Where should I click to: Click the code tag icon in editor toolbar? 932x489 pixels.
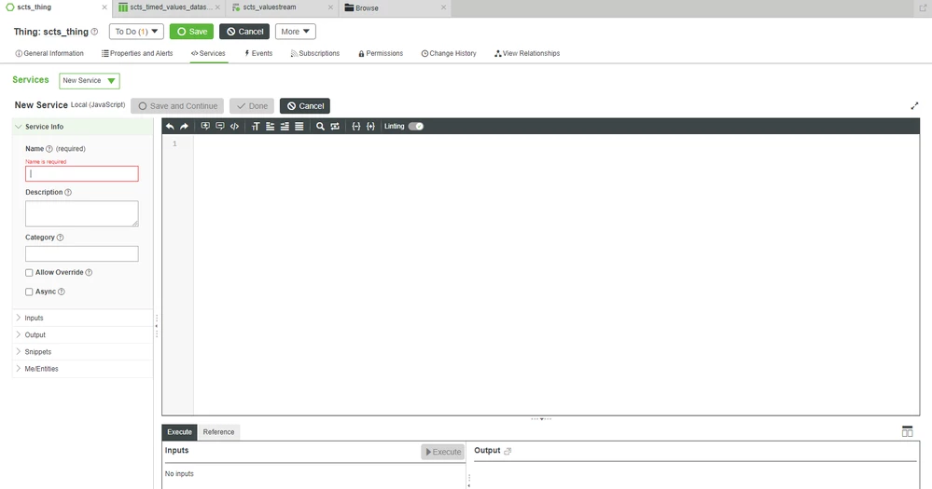pos(234,127)
